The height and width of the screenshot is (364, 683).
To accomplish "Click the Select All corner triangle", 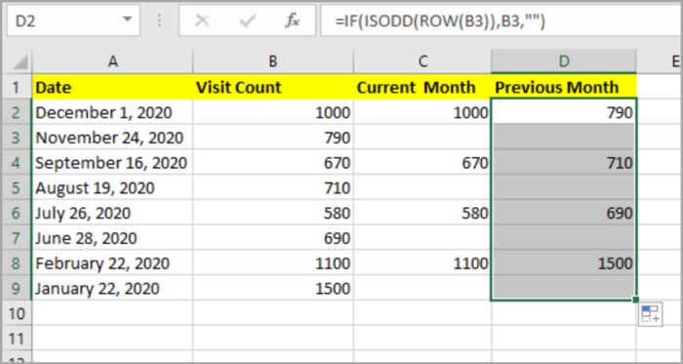I will [x=20, y=61].
